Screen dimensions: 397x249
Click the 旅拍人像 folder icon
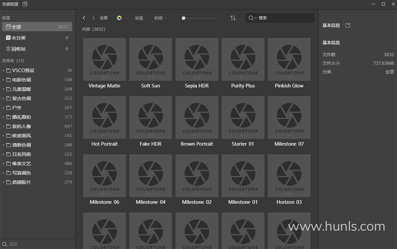click(9, 126)
